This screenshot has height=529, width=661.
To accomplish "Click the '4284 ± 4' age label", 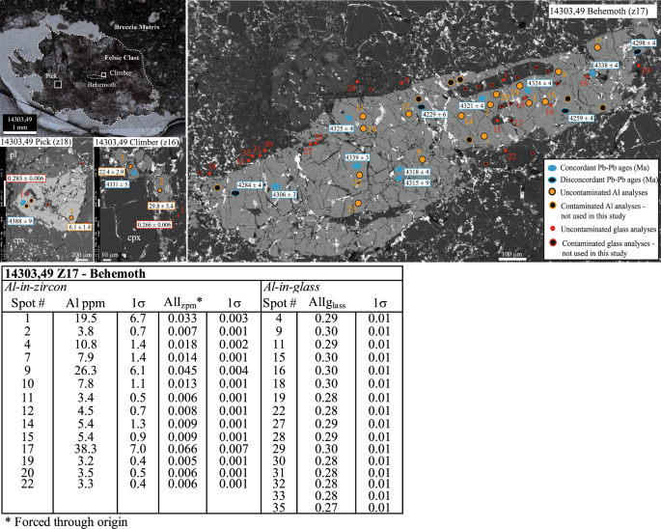I will tap(250, 184).
